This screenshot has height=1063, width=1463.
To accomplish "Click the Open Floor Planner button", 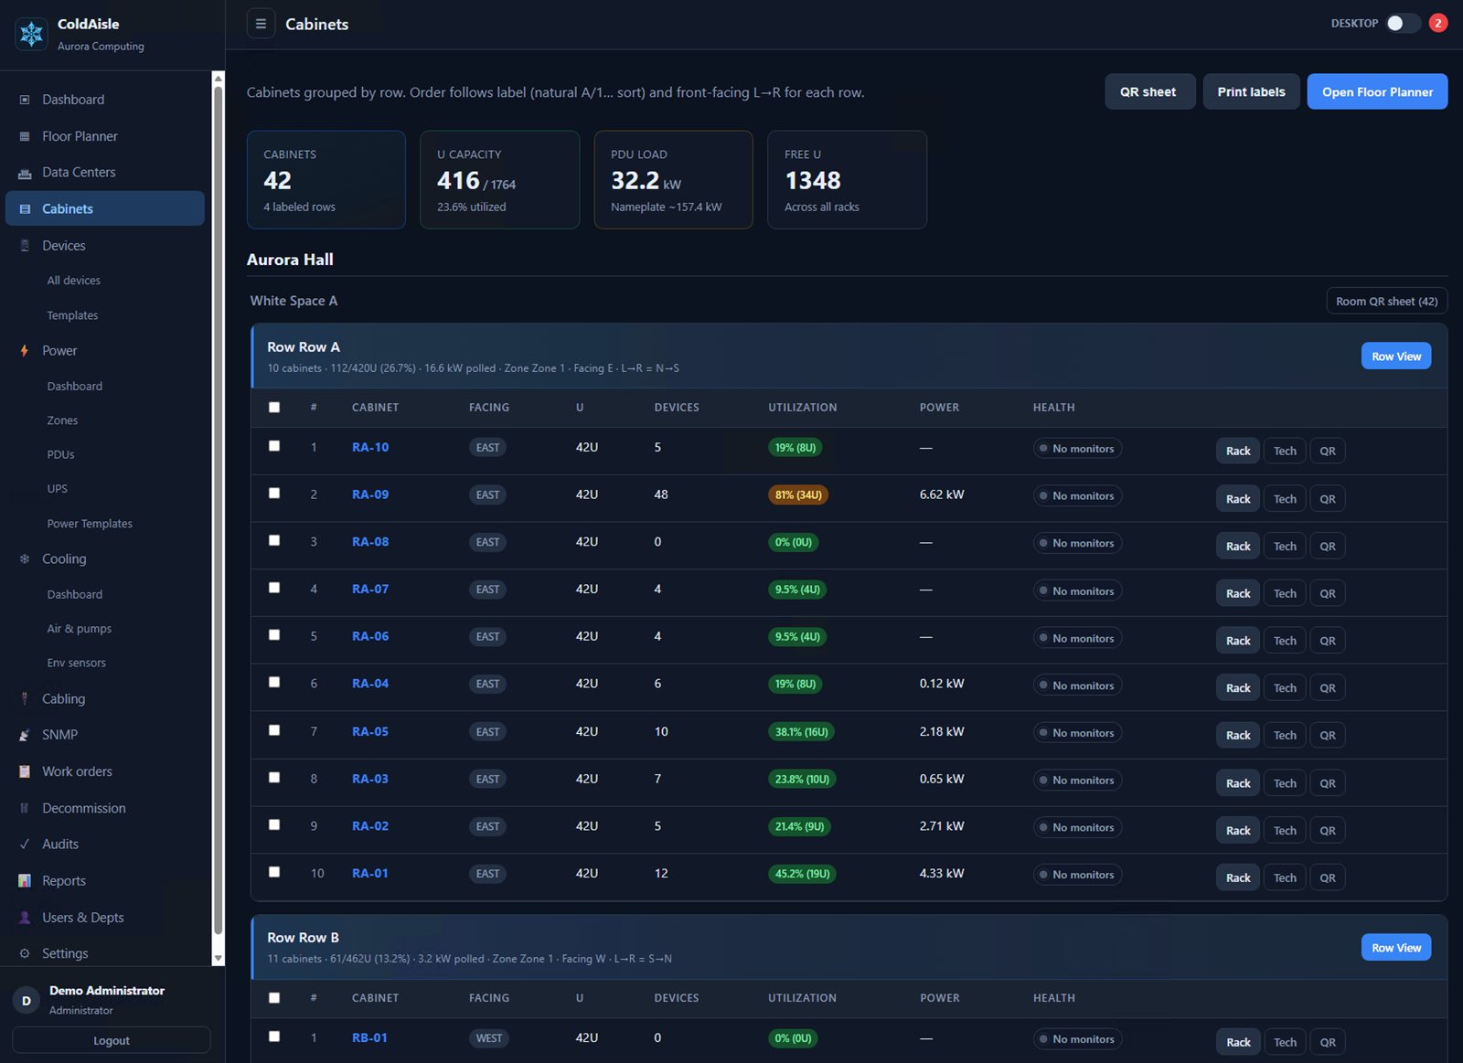I will pos(1377,91).
